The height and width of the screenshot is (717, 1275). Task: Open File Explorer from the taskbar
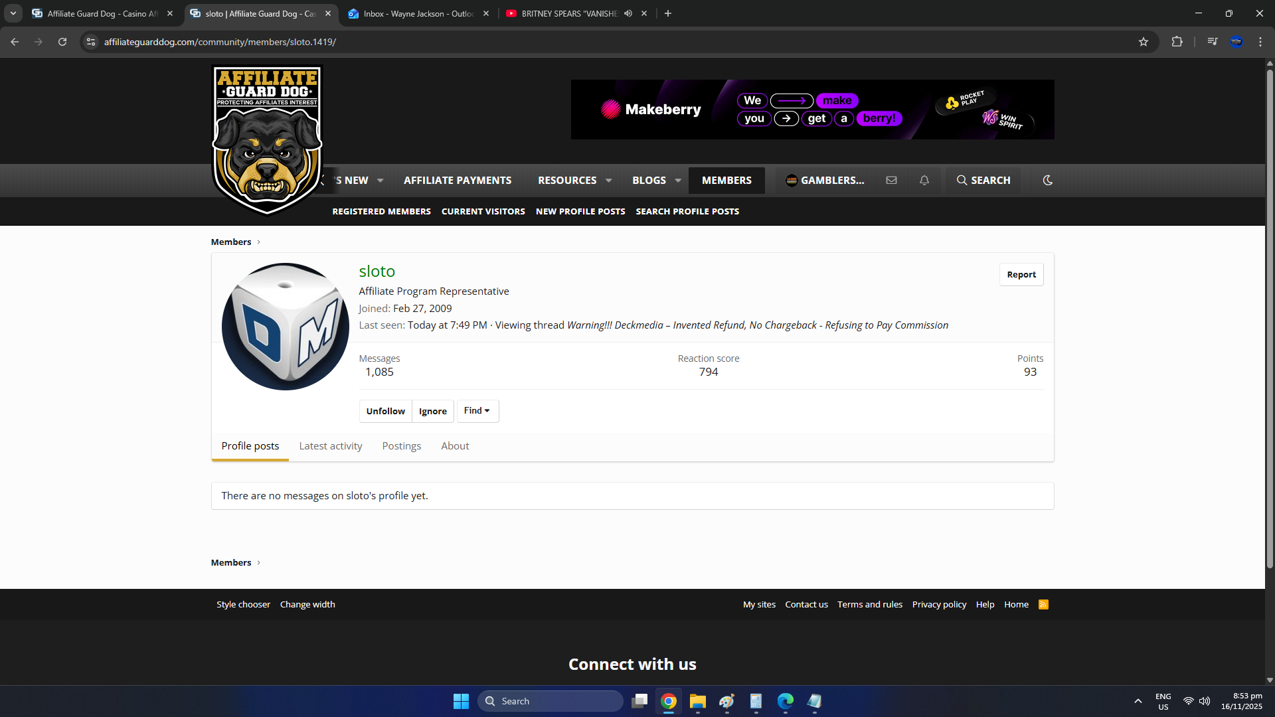point(697,701)
